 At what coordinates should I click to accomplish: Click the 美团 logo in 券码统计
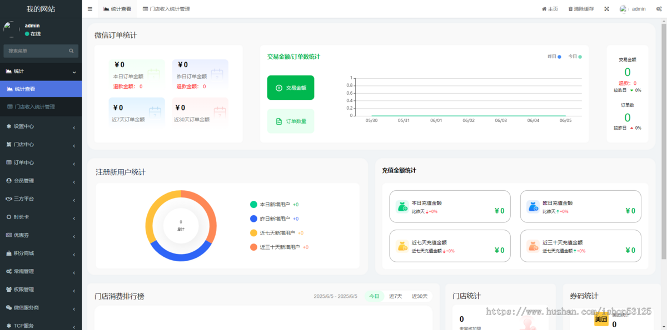coord(601,319)
